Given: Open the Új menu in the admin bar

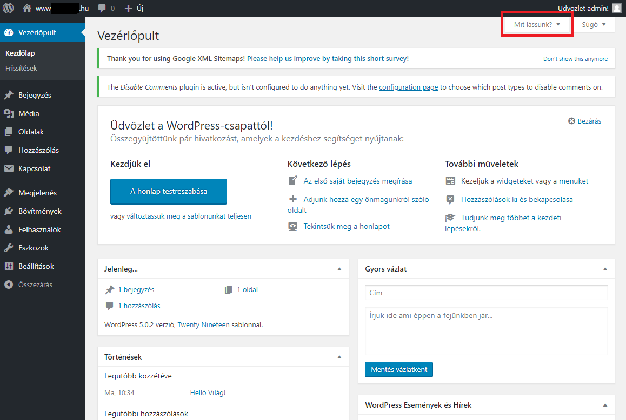Looking at the screenshot, I should click(x=134, y=9).
